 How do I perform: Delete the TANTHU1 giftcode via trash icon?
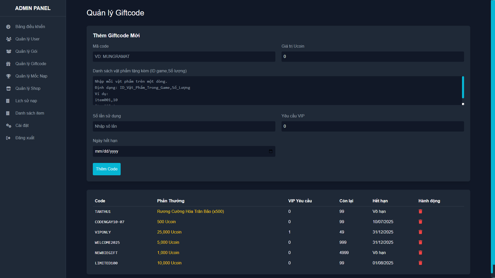[x=420, y=211]
